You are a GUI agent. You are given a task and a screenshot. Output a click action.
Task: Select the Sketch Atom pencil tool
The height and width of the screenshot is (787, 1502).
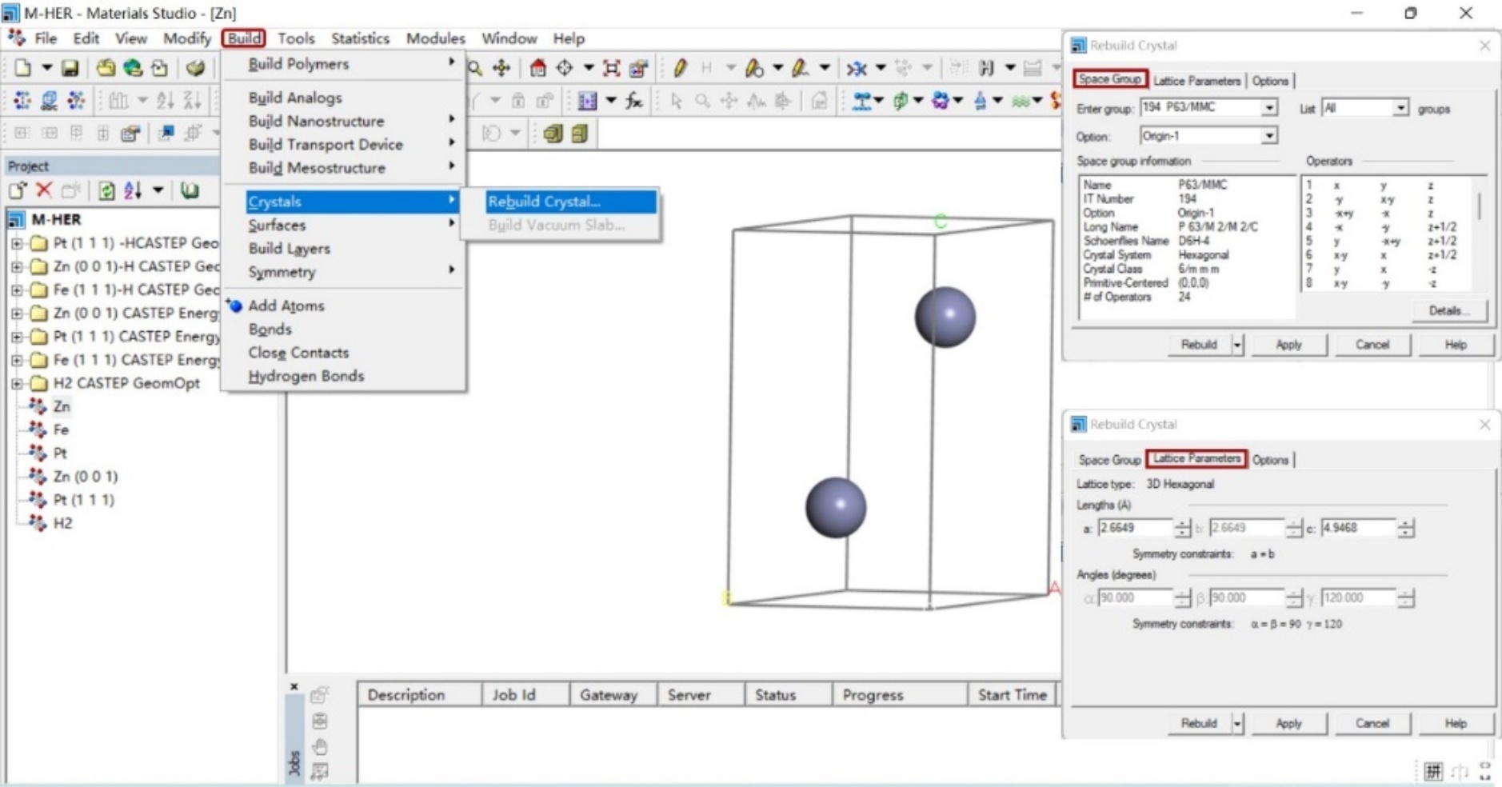680,69
